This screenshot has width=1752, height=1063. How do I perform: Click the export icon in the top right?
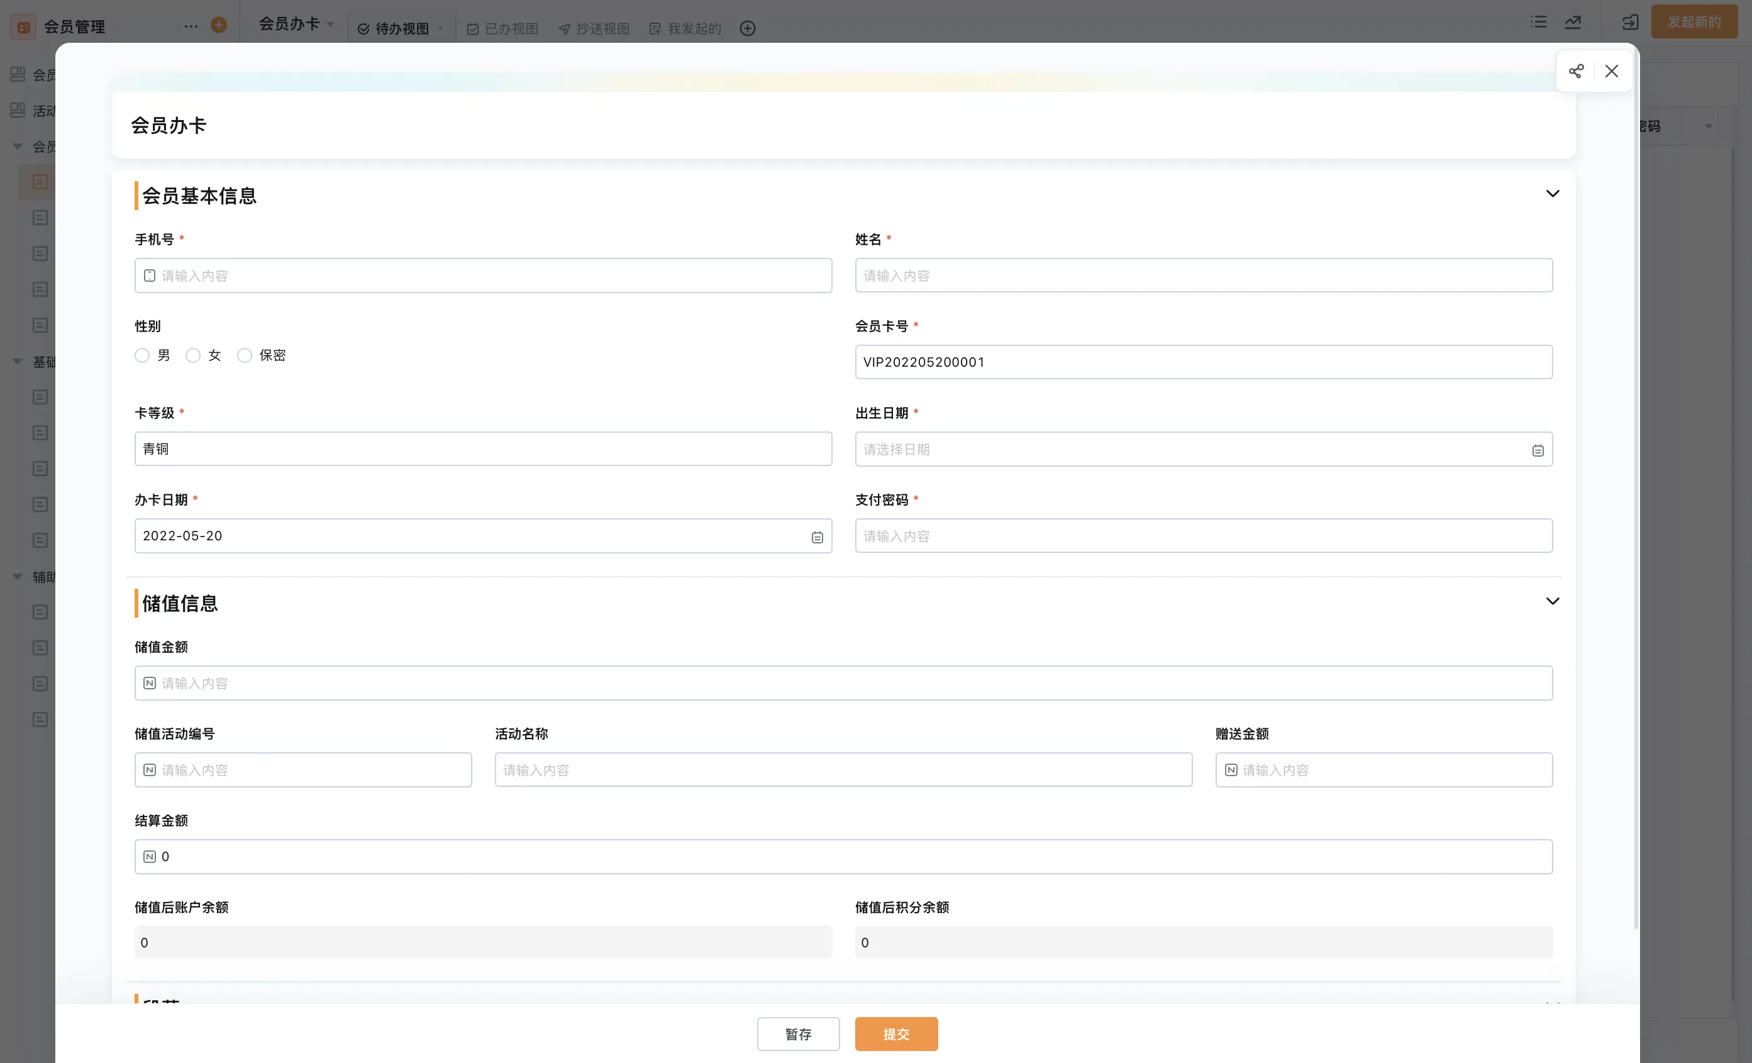[x=1630, y=22]
